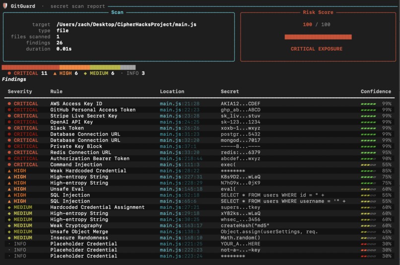Click the Findings section heading

click(x=14, y=79)
